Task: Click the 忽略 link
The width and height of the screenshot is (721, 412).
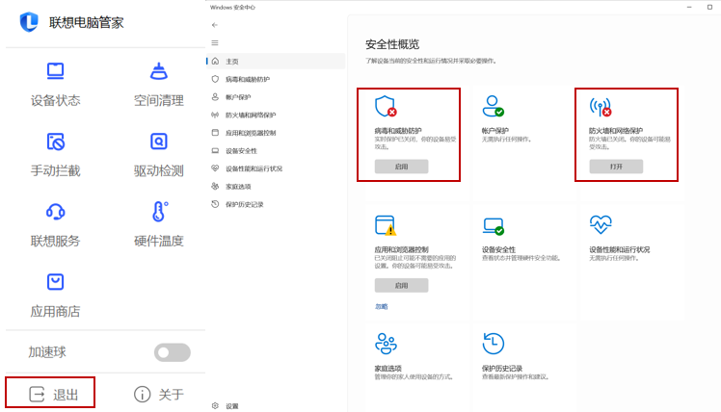Action: (381, 306)
